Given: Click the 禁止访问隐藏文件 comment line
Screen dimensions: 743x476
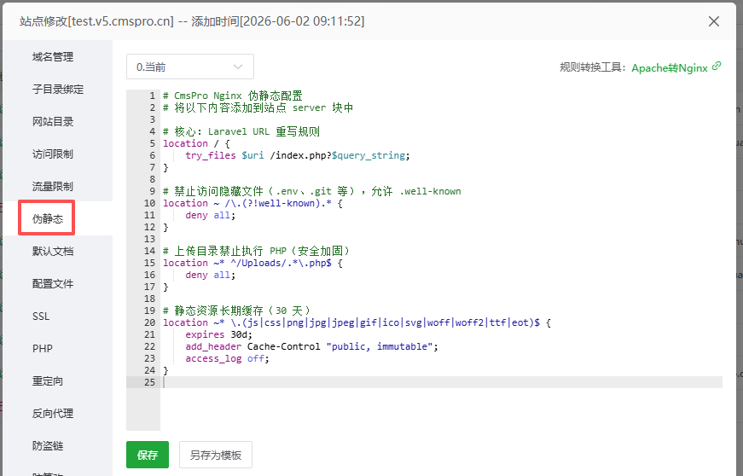Looking at the screenshot, I should click(x=312, y=191).
